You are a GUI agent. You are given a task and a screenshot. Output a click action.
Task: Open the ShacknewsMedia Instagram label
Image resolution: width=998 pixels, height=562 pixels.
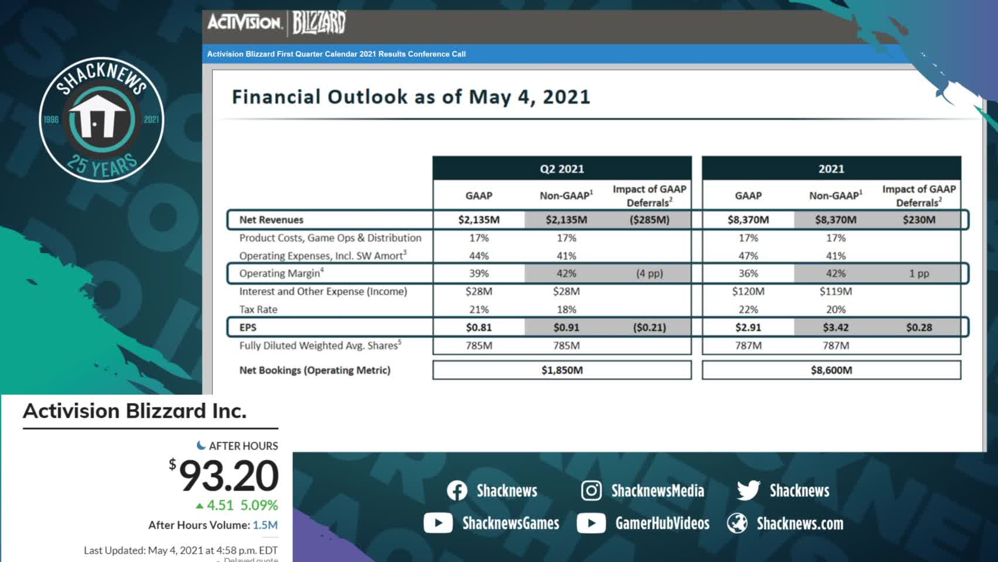(x=658, y=491)
